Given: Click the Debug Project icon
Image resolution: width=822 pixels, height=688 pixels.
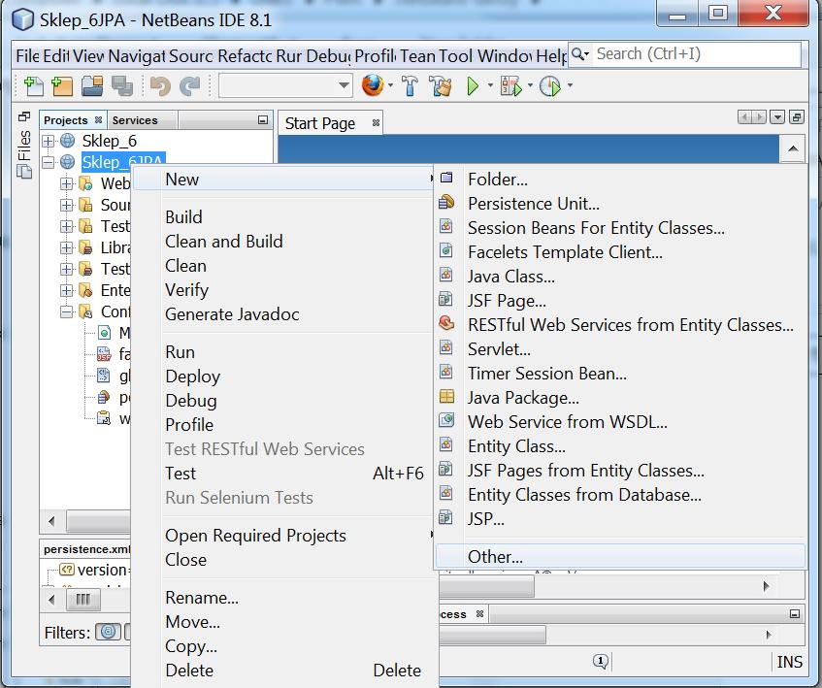Looking at the screenshot, I should point(511,86).
